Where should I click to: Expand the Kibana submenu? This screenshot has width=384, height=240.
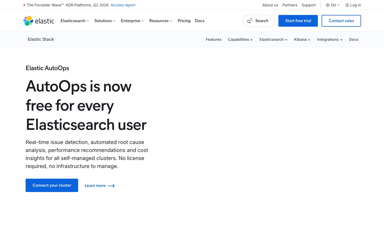point(302,39)
